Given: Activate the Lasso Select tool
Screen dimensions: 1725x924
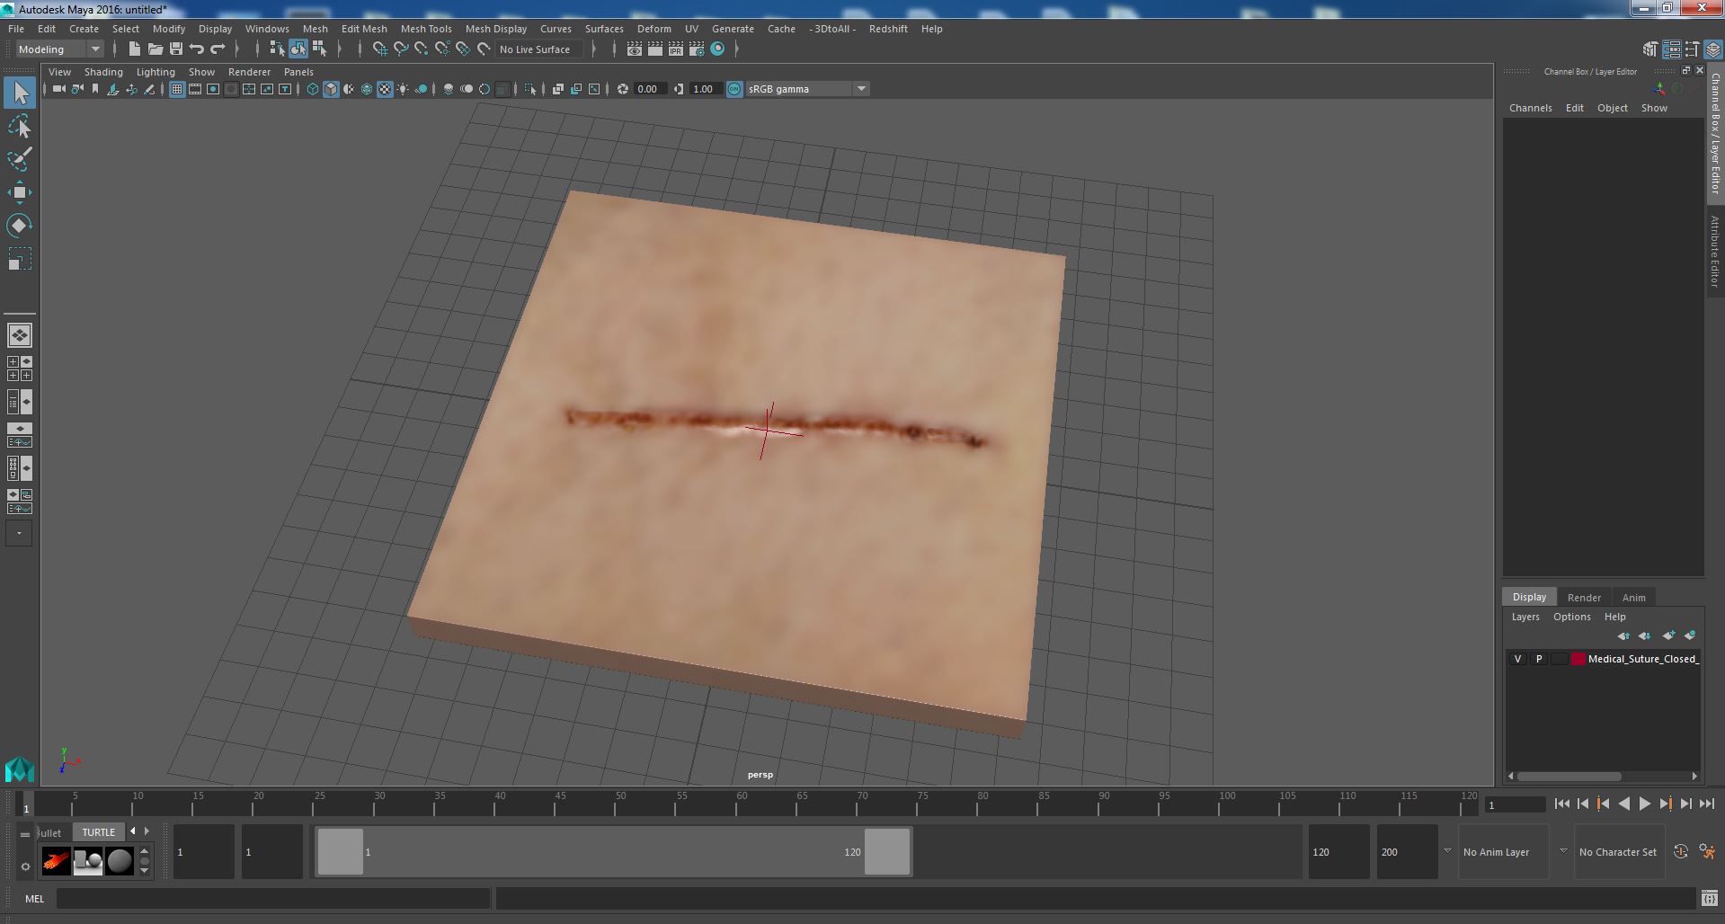Looking at the screenshot, I should click(20, 127).
